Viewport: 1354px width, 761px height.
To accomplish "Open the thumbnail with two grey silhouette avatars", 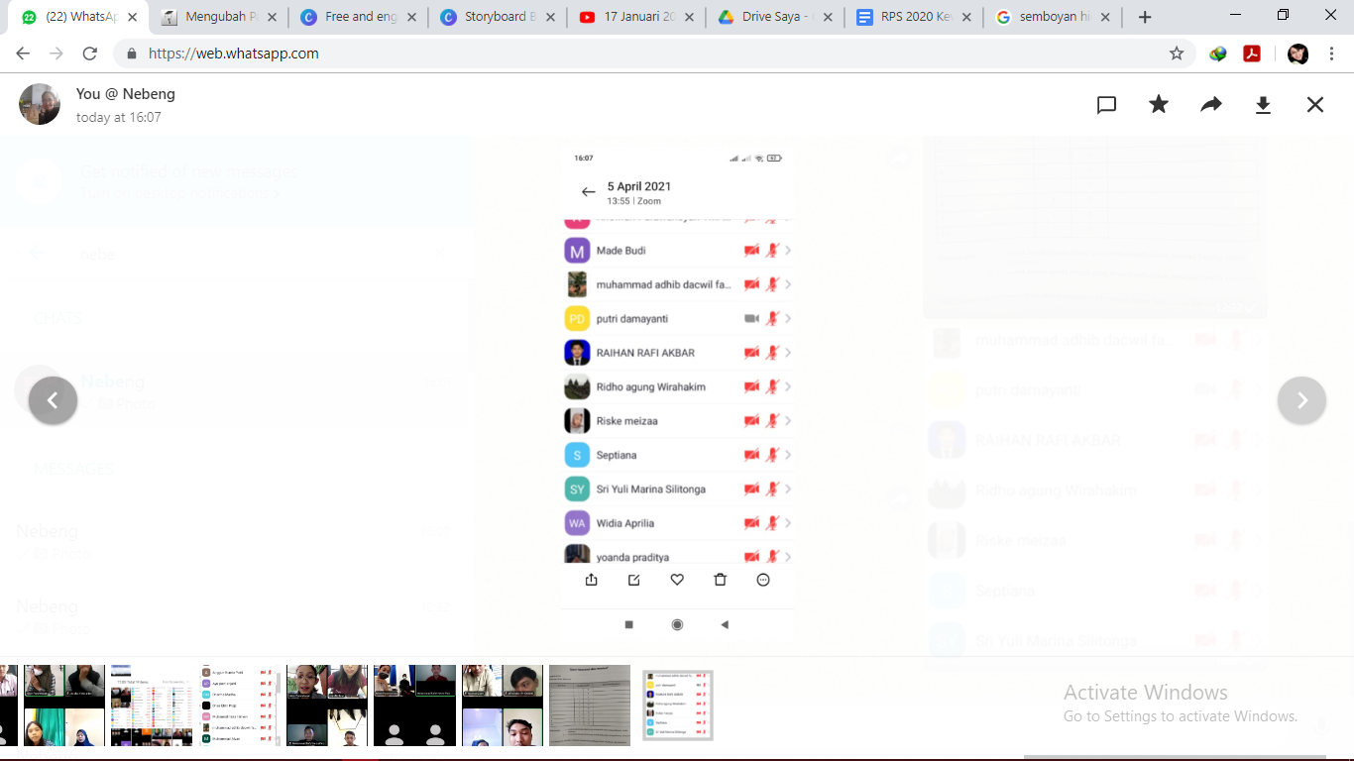I will pos(414,706).
